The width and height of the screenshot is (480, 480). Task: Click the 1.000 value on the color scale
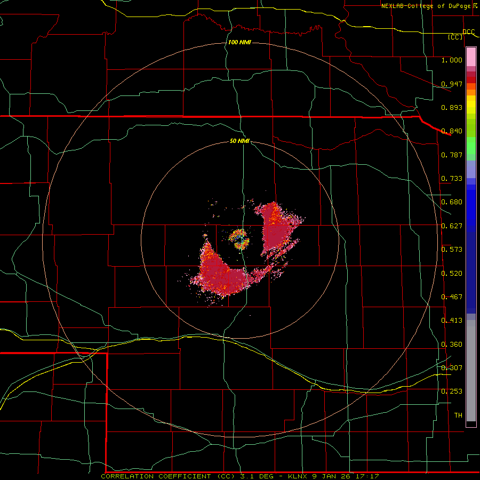[x=452, y=60]
